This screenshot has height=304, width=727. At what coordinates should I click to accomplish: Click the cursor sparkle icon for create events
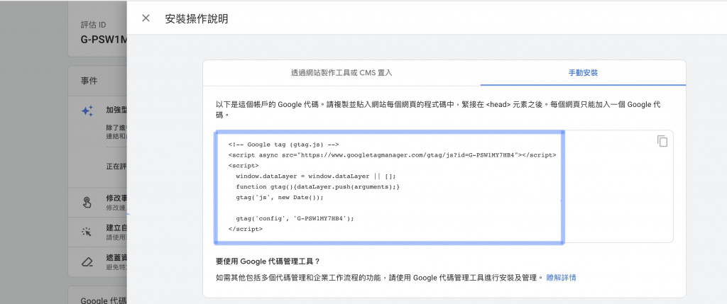[87, 232]
